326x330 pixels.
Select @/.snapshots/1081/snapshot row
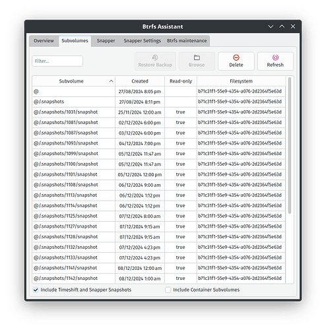point(159,123)
